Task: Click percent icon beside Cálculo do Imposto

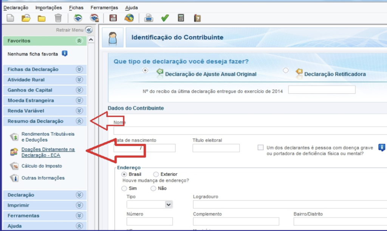Action: [x=14, y=166]
